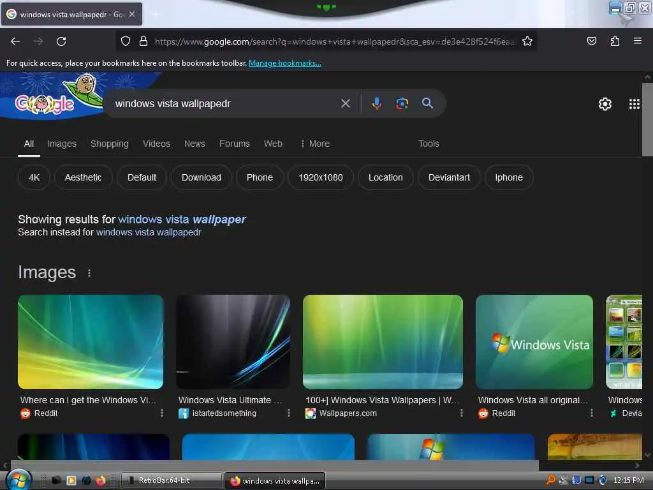Open the Windows Vista logo thumbnail
This screenshot has height=490, width=653.
point(534,342)
